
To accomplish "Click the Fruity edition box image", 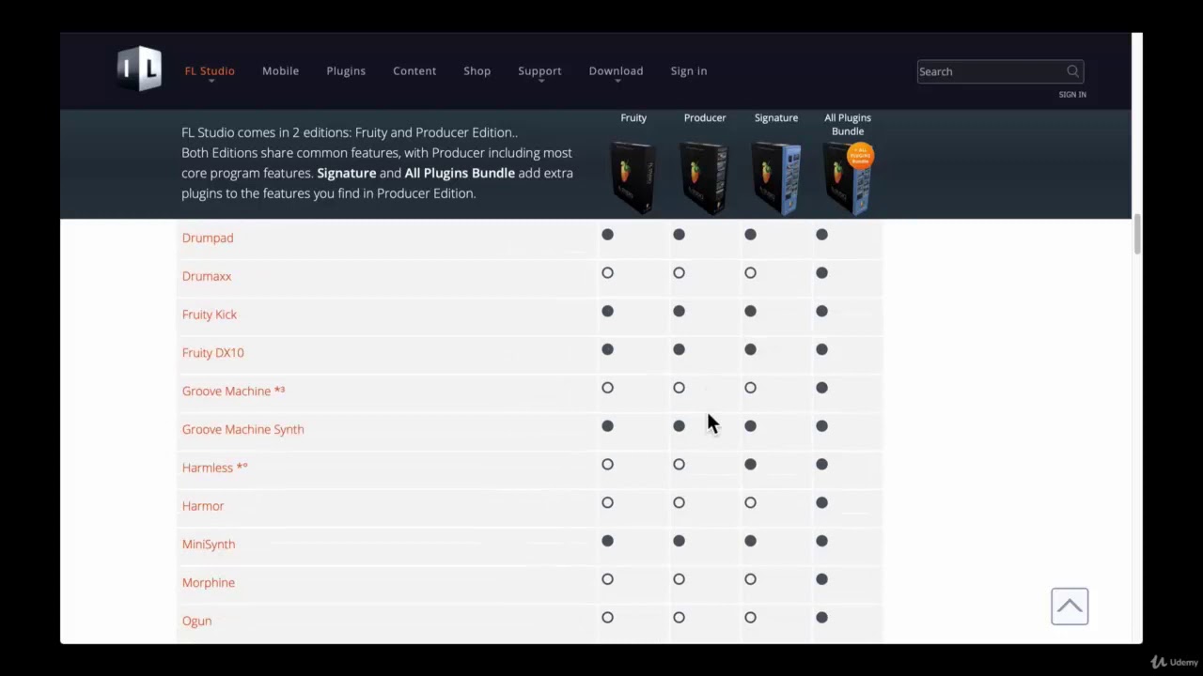I will click(633, 177).
